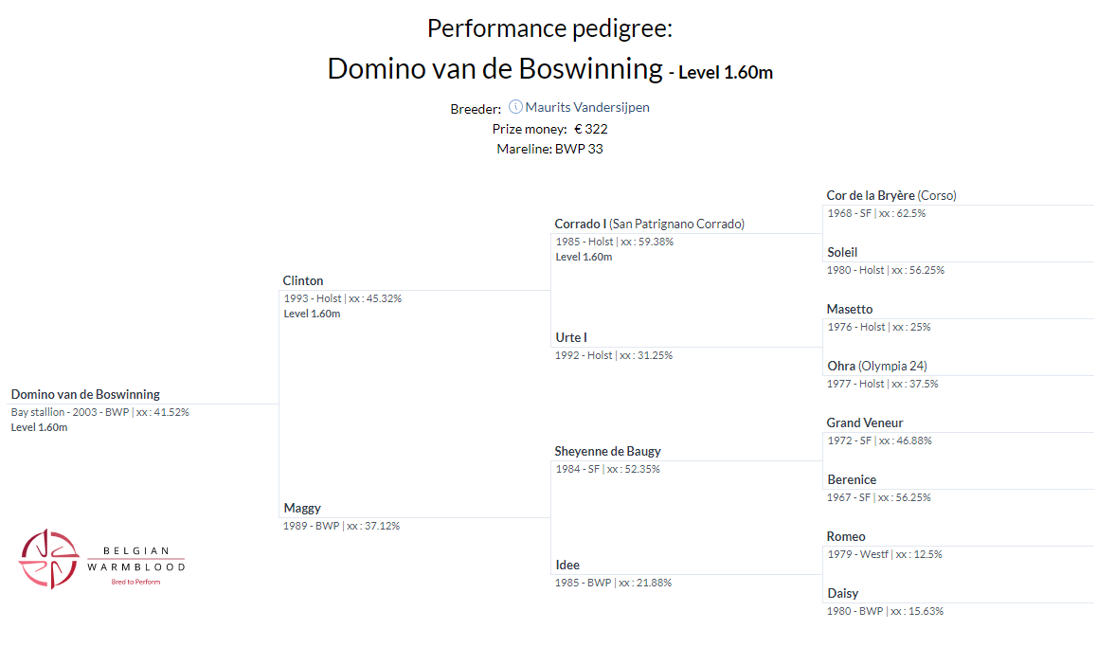Open Grand Veneur horse page

(x=865, y=423)
